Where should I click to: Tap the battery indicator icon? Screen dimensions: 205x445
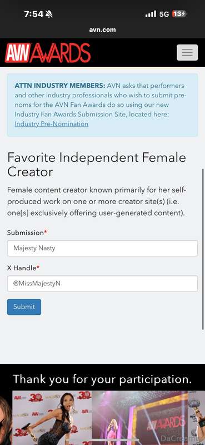(x=179, y=14)
